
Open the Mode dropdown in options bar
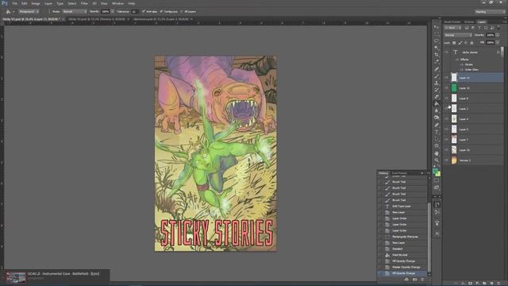coord(75,11)
